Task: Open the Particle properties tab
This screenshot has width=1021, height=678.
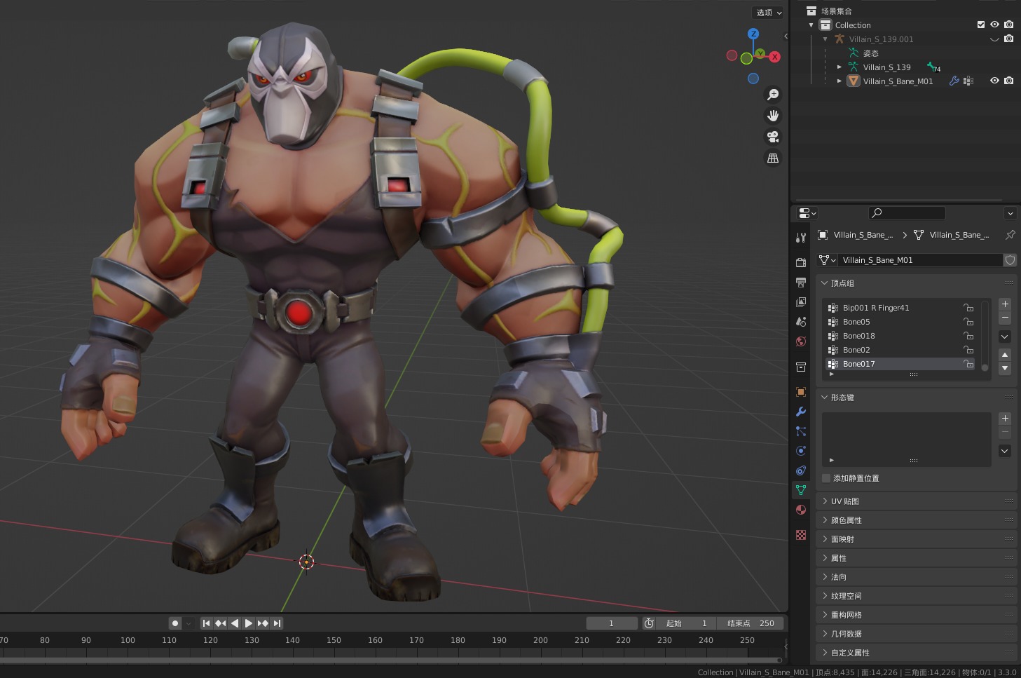Action: coord(801,431)
